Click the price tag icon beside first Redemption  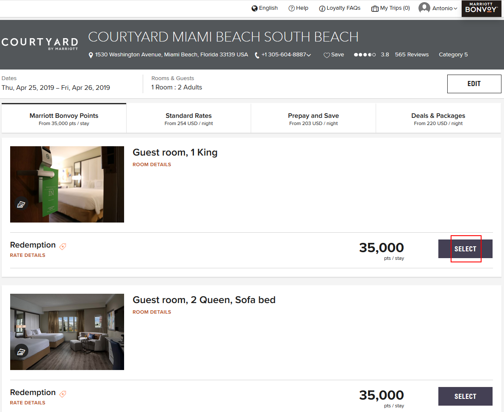[63, 246]
